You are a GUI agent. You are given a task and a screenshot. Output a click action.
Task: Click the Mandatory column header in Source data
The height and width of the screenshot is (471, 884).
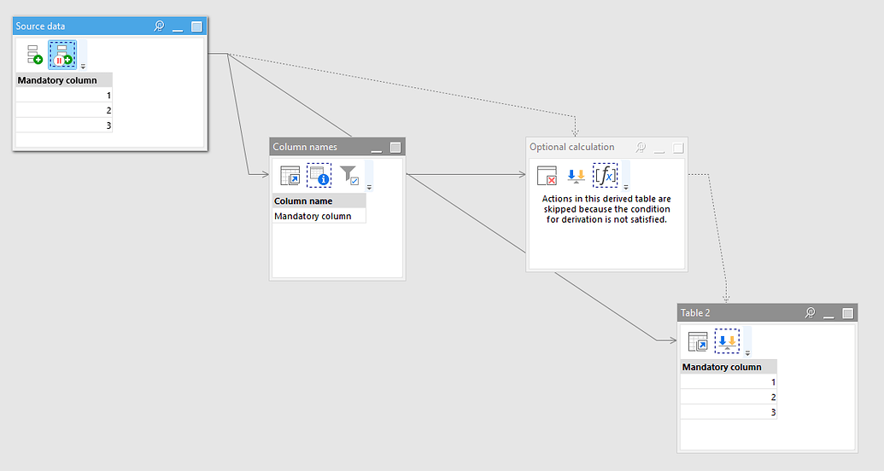(x=64, y=80)
